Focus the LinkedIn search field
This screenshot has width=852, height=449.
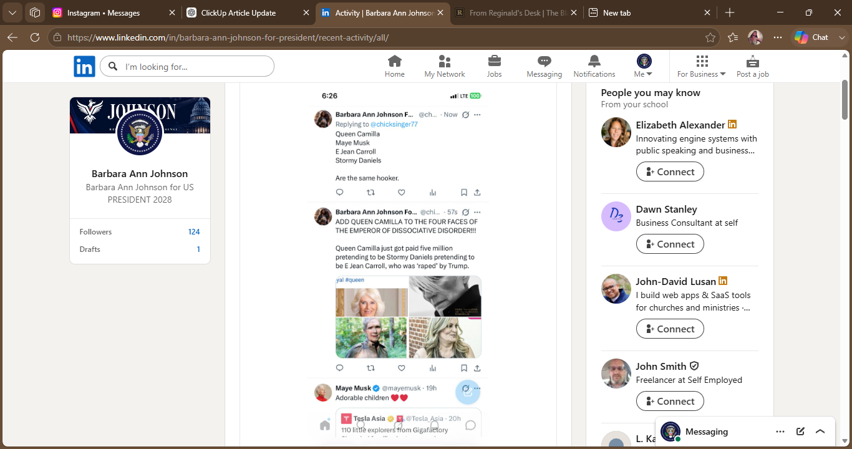187,66
